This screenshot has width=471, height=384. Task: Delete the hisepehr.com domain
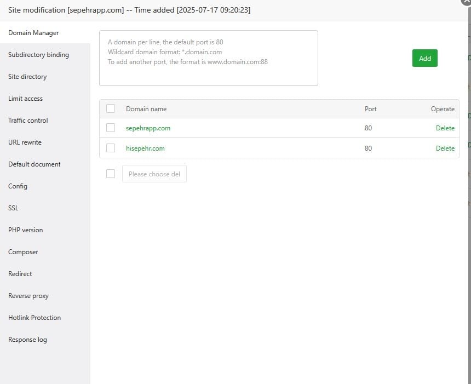(445, 148)
